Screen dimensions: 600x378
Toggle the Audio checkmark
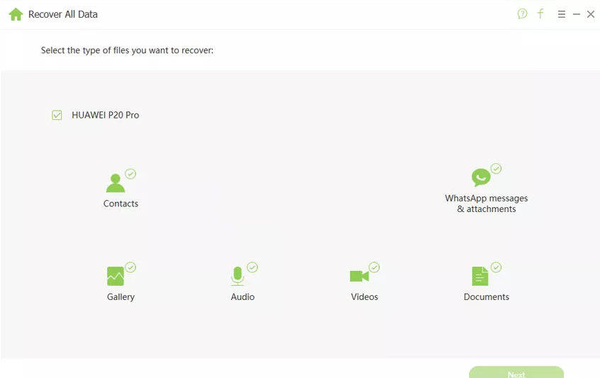pyautogui.click(x=252, y=267)
